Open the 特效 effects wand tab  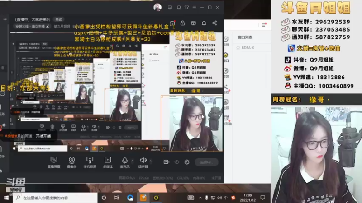[x=226, y=89]
